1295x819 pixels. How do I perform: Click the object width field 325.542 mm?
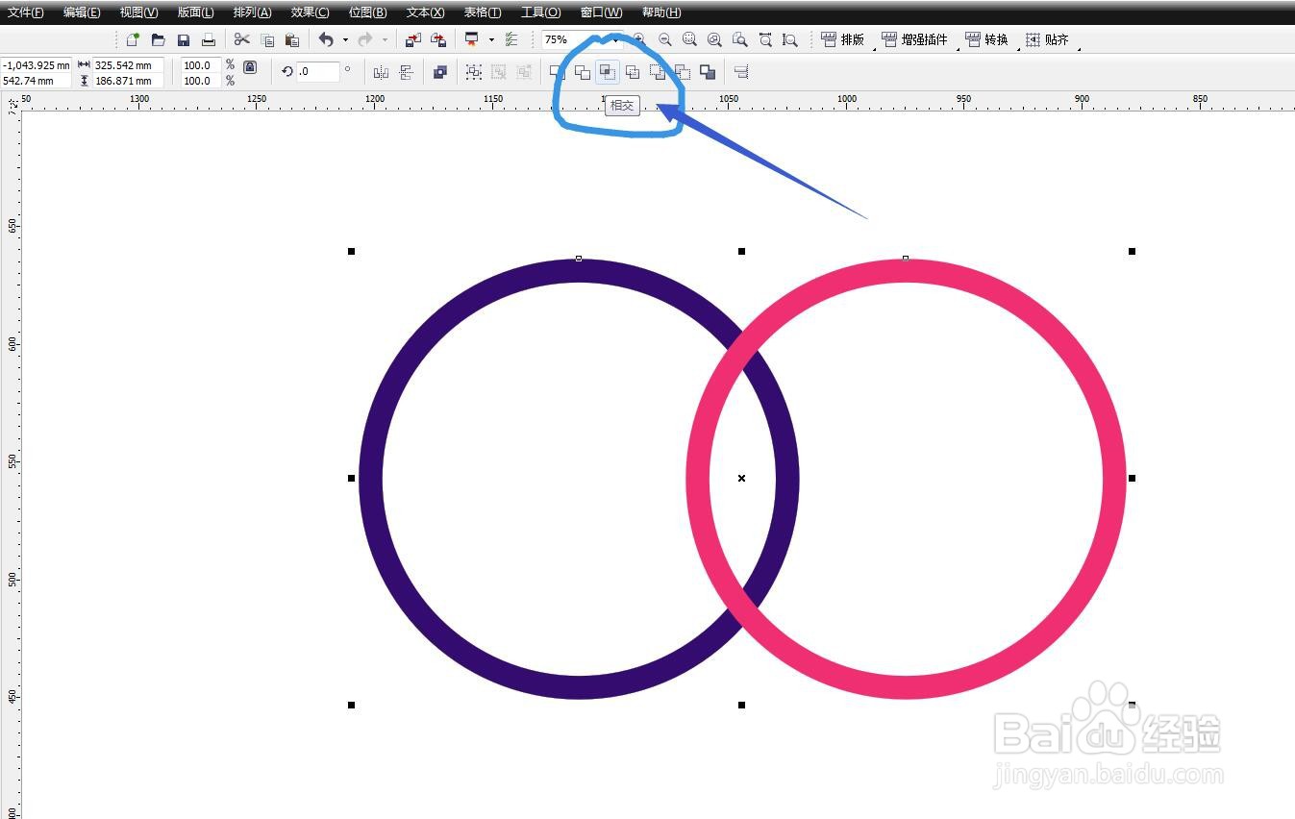[128, 65]
